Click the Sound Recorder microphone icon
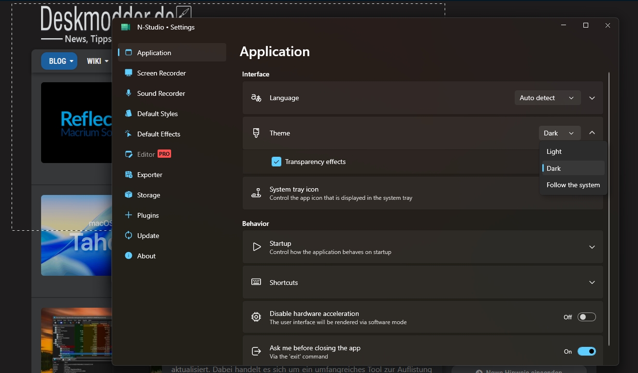Image resolution: width=638 pixels, height=373 pixels. [x=129, y=93]
